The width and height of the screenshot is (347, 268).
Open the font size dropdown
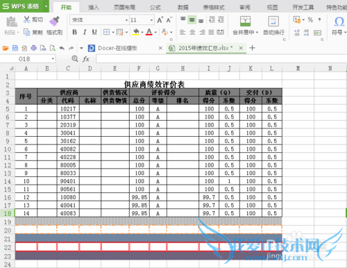click(151, 20)
